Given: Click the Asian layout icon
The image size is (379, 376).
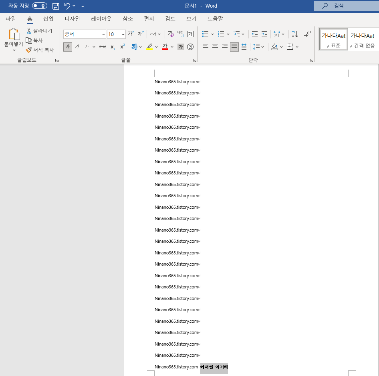Looking at the screenshot, I should point(277,34).
